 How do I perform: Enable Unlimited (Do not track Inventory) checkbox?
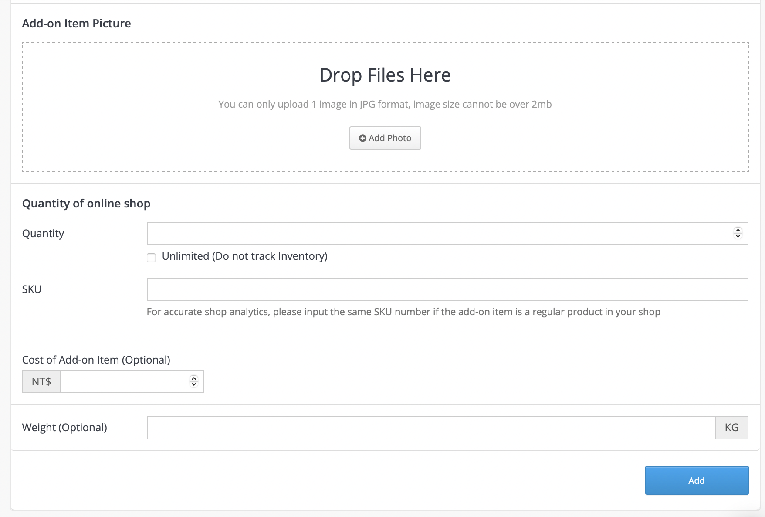(151, 257)
